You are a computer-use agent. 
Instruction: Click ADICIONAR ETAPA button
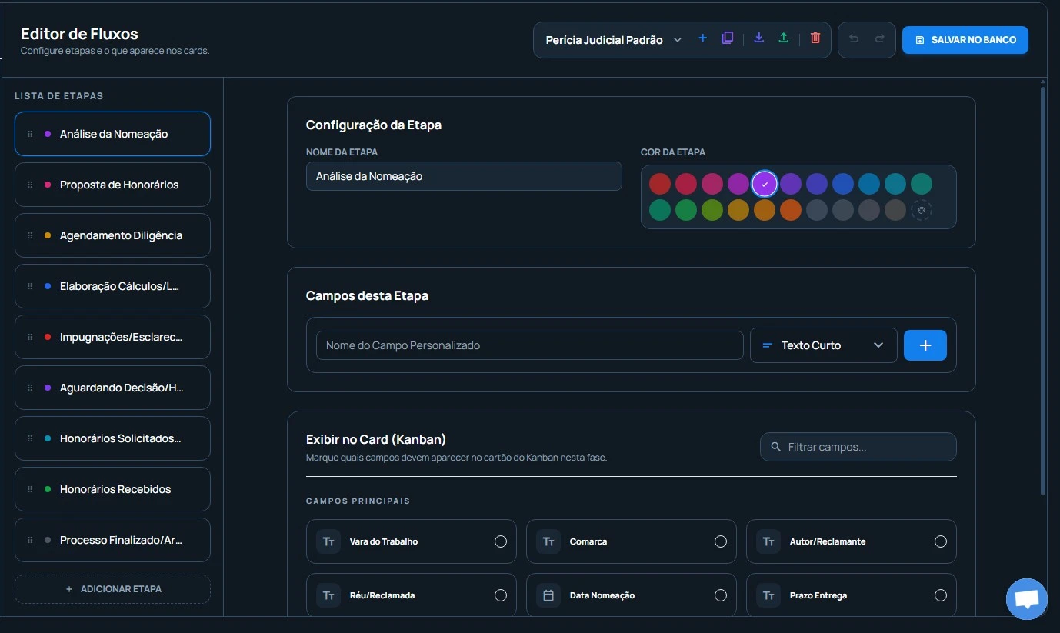[x=112, y=589]
